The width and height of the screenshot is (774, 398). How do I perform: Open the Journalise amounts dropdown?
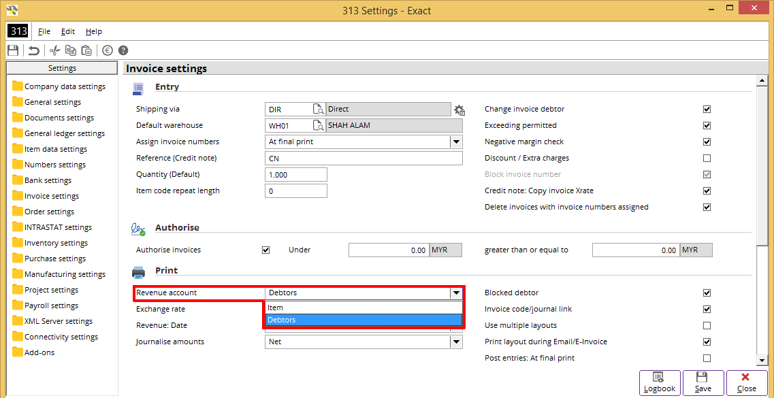coord(455,342)
